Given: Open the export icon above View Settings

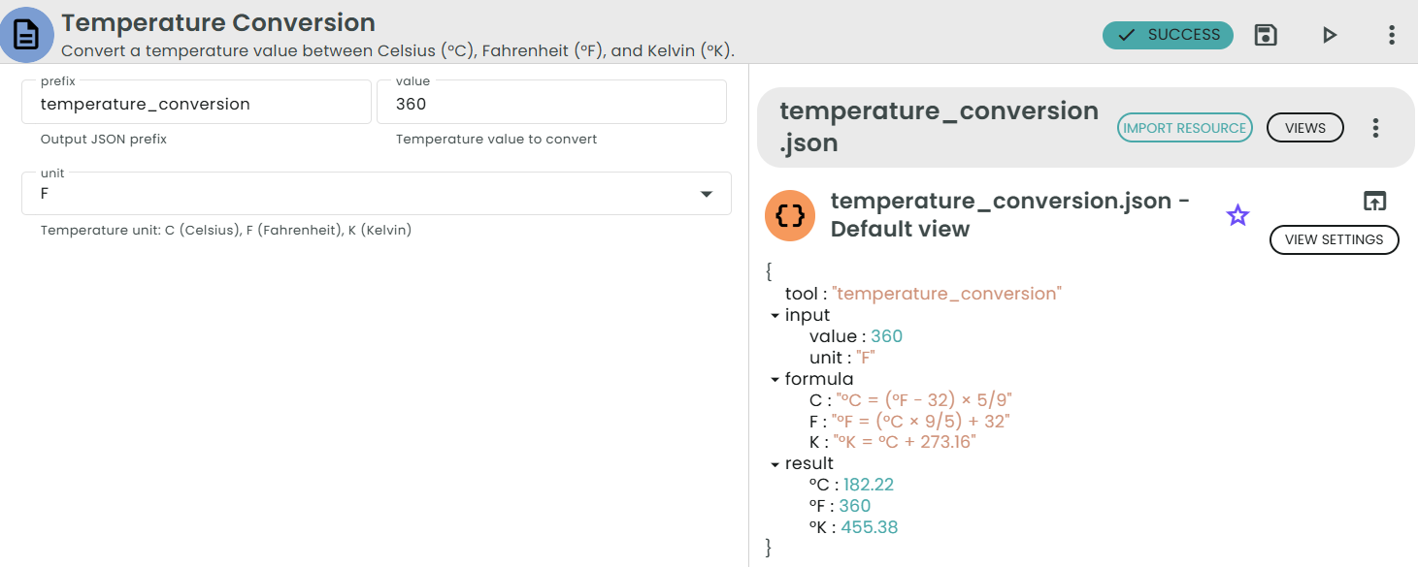Looking at the screenshot, I should point(1374,201).
